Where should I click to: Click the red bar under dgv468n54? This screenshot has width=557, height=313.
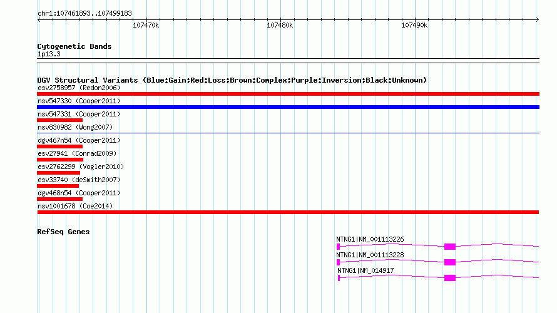[59, 199]
